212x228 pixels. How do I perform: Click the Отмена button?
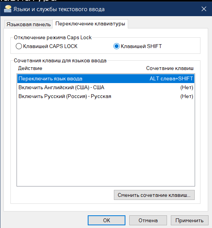point(148,220)
